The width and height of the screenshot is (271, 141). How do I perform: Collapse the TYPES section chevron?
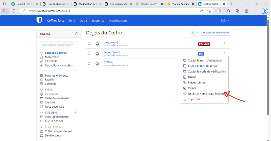click(x=41, y=90)
